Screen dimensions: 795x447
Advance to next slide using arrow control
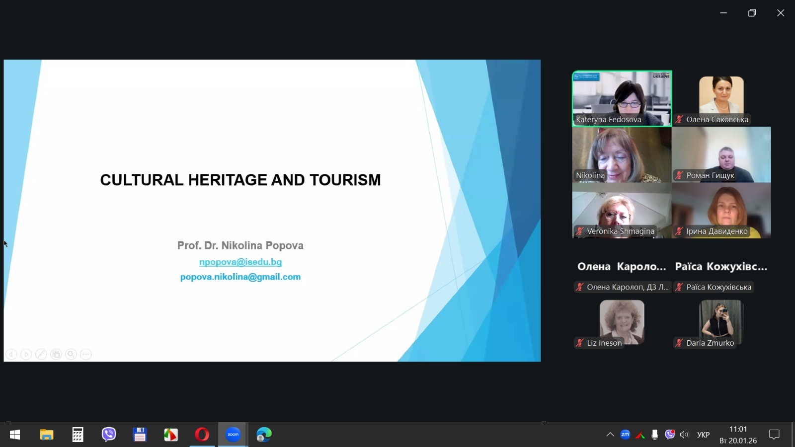coord(26,354)
